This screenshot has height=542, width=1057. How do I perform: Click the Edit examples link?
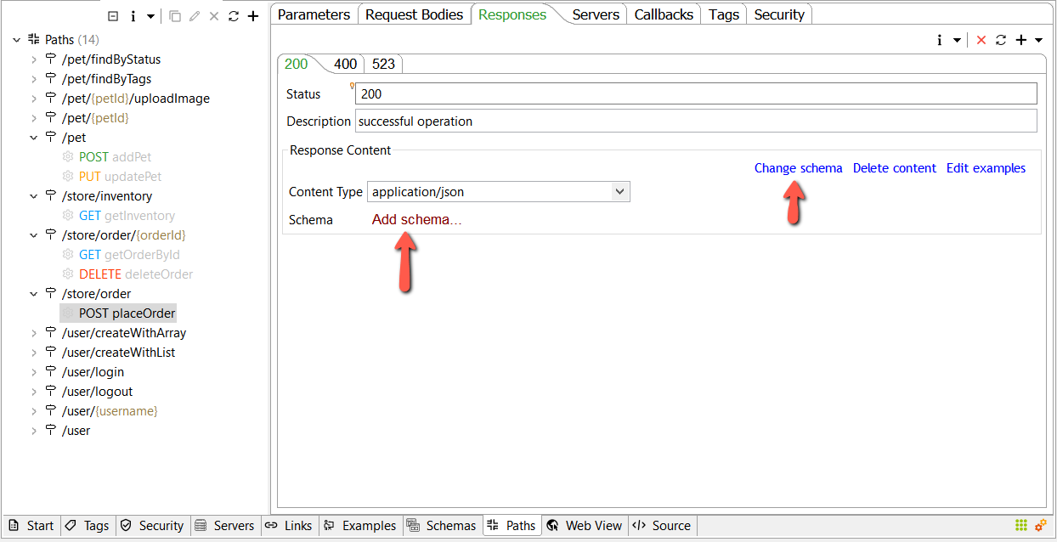[x=986, y=168]
